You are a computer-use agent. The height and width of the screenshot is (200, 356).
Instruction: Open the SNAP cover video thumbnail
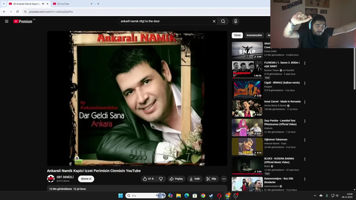pyautogui.click(x=247, y=51)
